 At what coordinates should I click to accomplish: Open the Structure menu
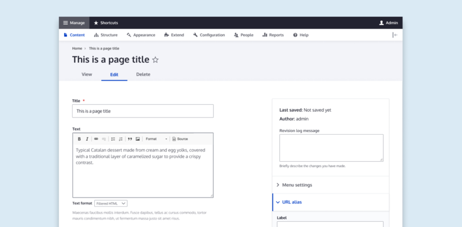[106, 35]
